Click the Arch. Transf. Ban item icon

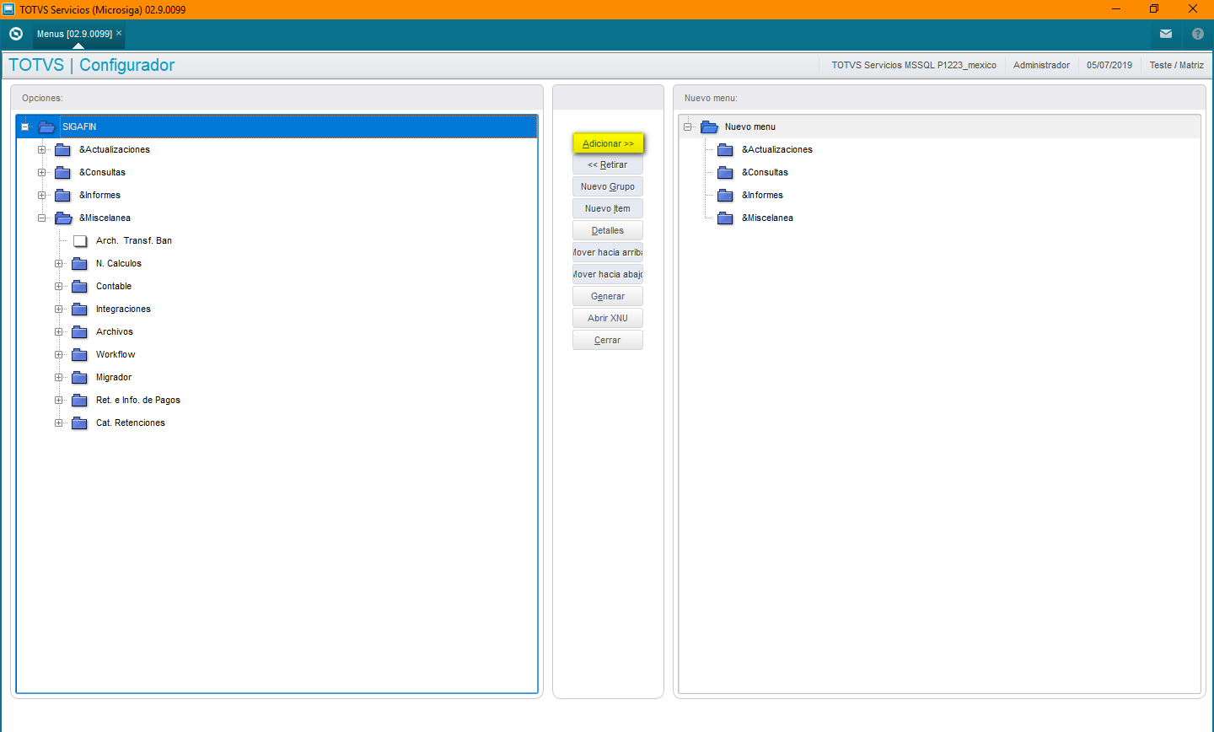pyautogui.click(x=80, y=240)
